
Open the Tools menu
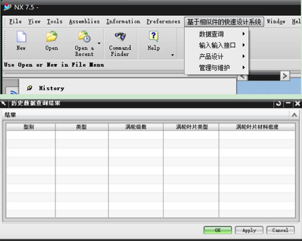coord(55,22)
